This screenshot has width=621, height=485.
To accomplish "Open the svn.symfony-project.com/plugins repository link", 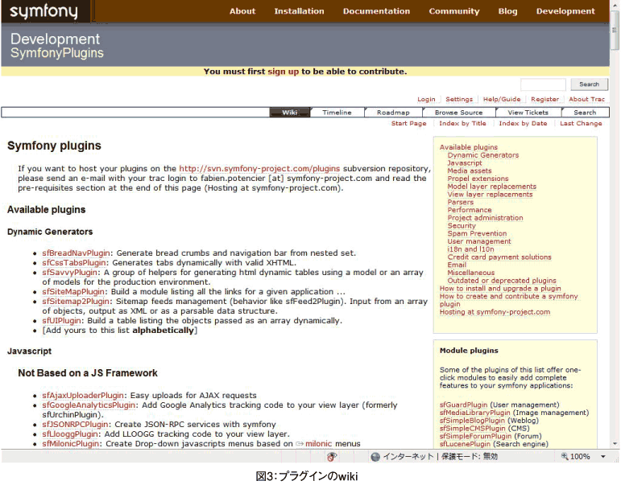I will (x=259, y=169).
